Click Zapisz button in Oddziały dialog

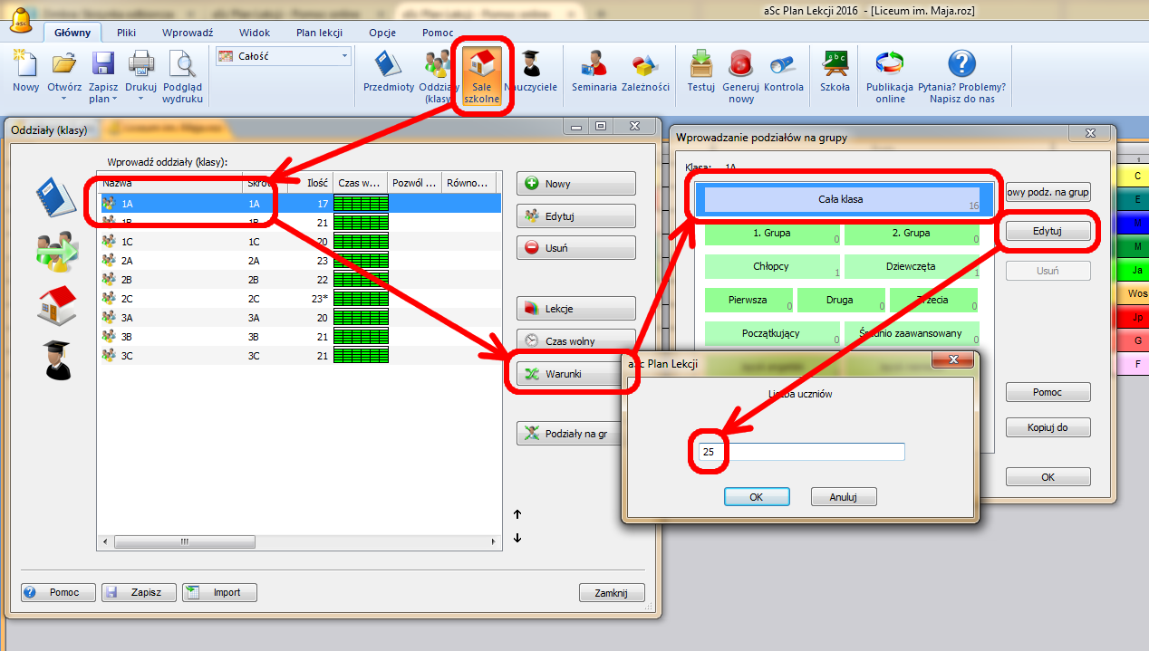(138, 592)
